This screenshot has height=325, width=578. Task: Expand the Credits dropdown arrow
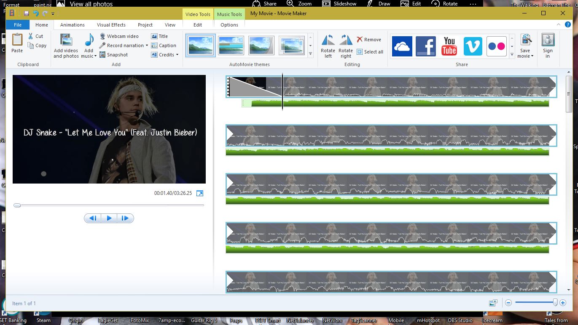(177, 55)
